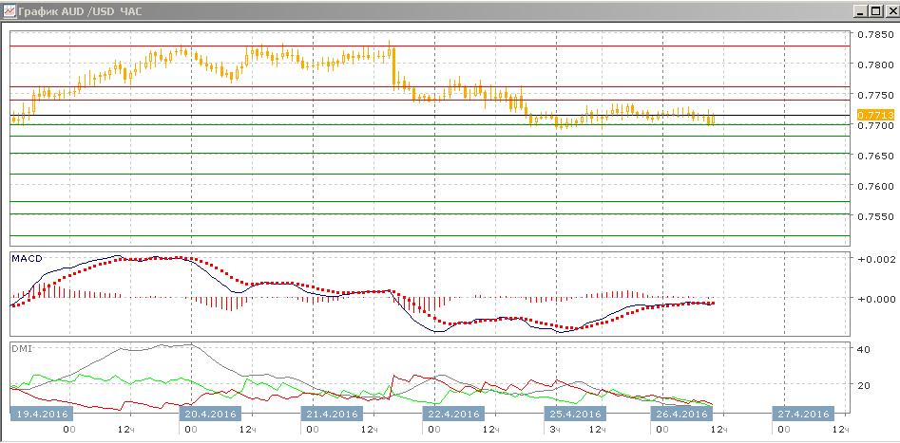
Task: Click the 25.4.2016 date label
Action: pos(575,414)
